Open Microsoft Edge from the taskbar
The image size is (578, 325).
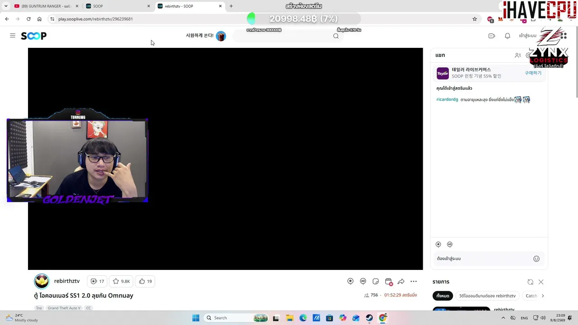click(303, 318)
